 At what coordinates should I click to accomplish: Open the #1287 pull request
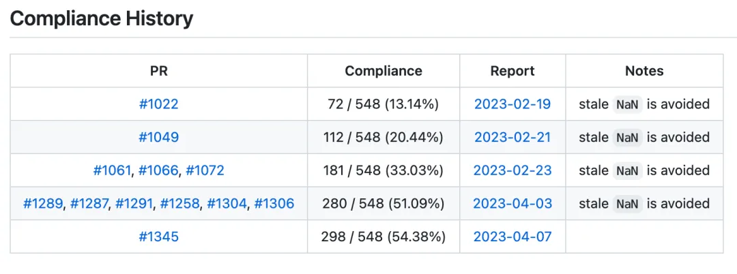(x=89, y=204)
